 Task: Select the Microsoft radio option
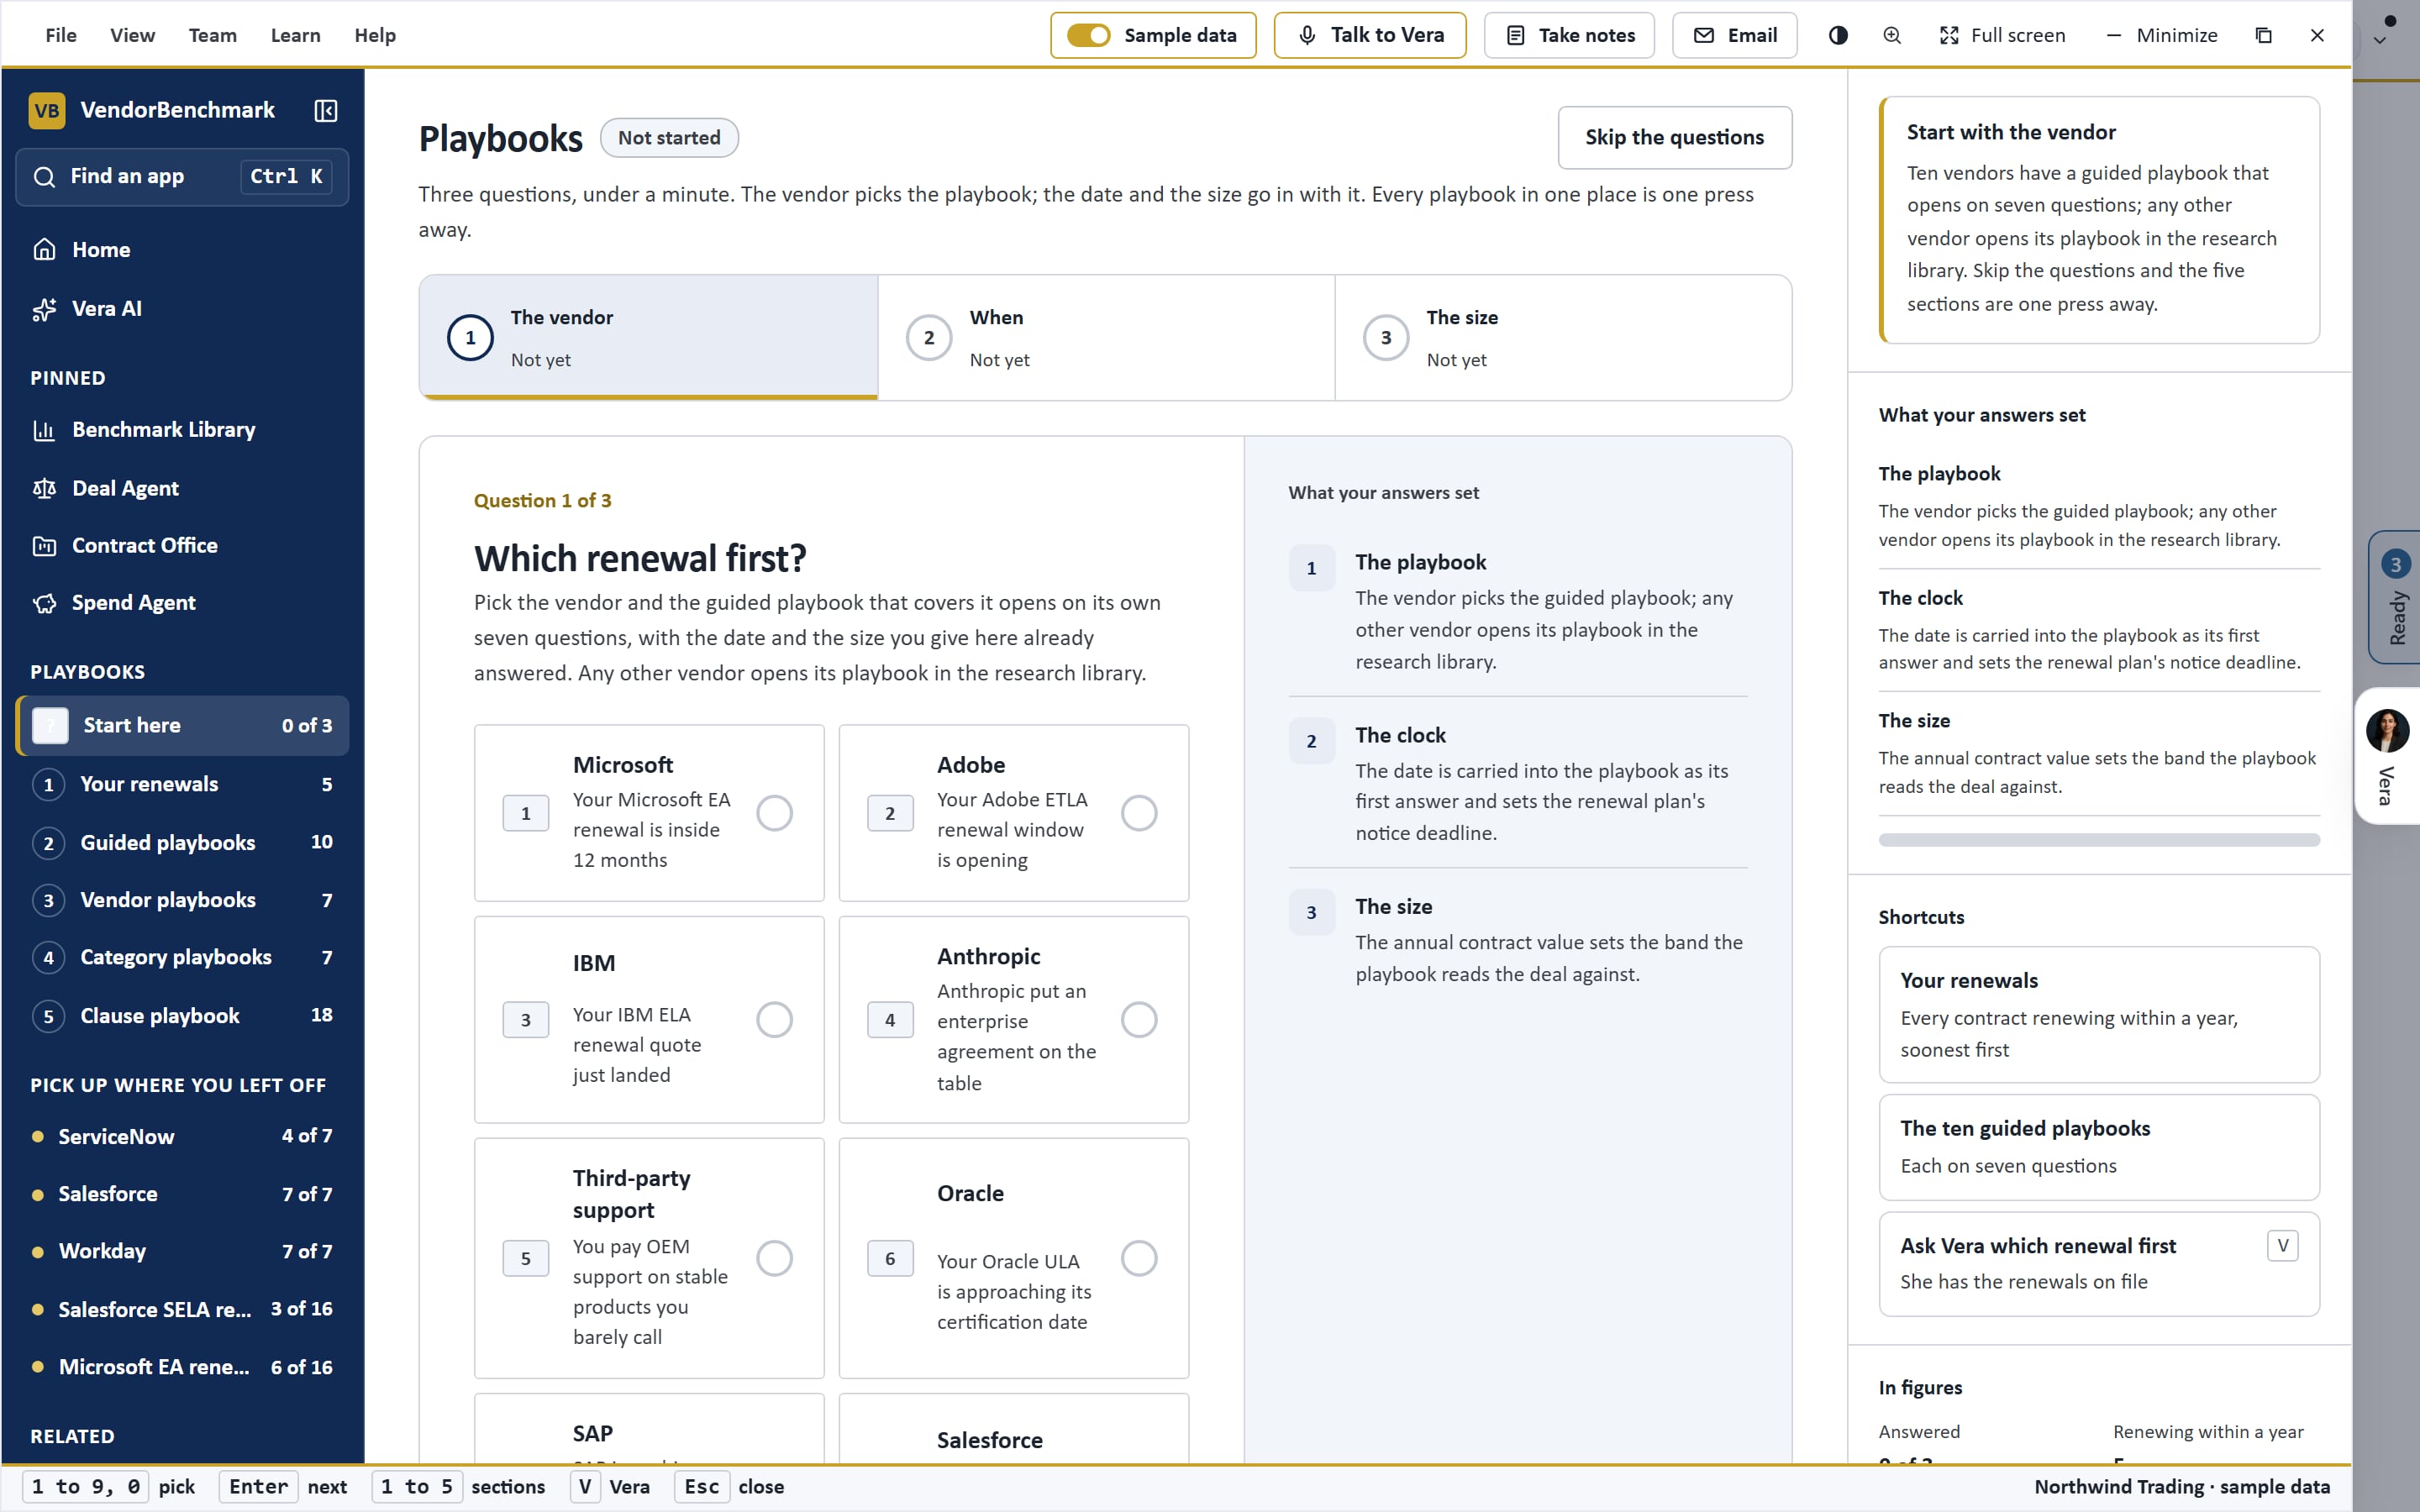click(775, 813)
